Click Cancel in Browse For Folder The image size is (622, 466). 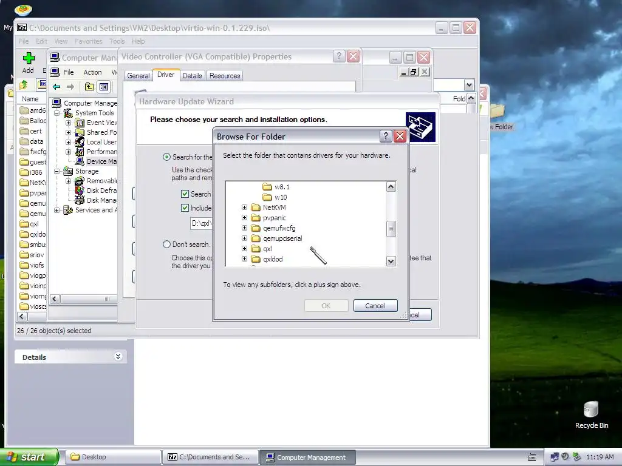coord(375,306)
